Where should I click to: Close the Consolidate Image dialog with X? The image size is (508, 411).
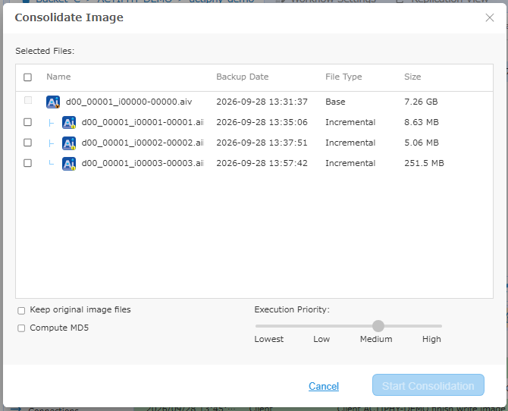490,17
